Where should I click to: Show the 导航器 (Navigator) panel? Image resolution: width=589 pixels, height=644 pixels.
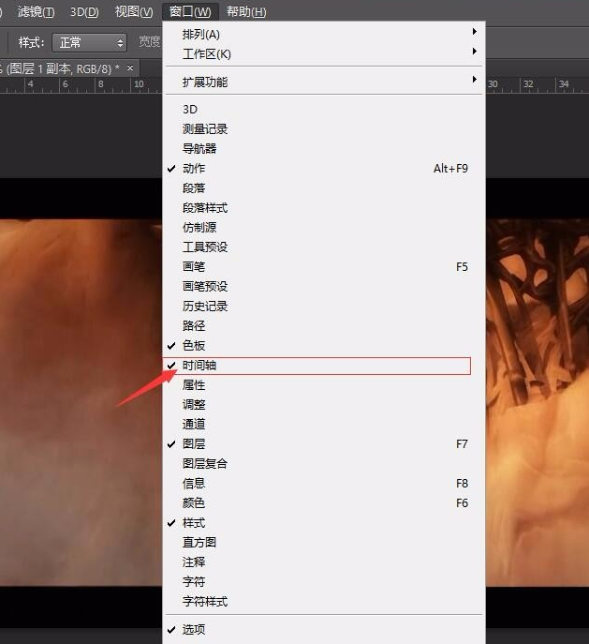tap(199, 149)
